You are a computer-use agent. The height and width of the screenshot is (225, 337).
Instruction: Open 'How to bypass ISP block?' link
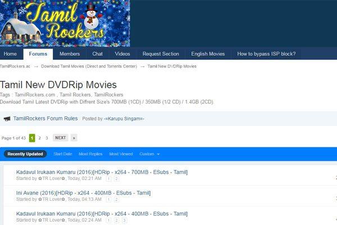point(266,54)
